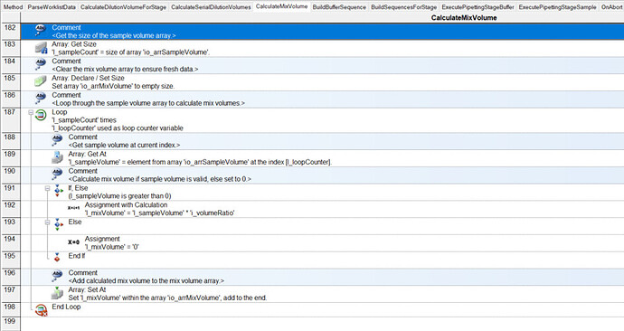Image resolution: width=624 pixels, height=331 pixels.
Task: Click the Comment icon on line 186
Action: pos(41,97)
